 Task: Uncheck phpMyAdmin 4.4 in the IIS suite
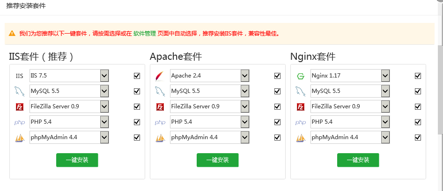pos(137,137)
